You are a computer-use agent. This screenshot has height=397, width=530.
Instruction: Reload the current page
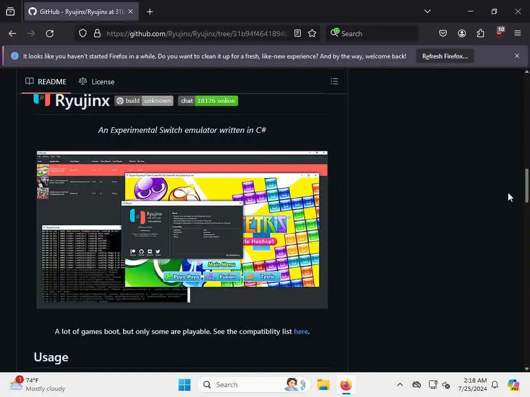coord(50,34)
